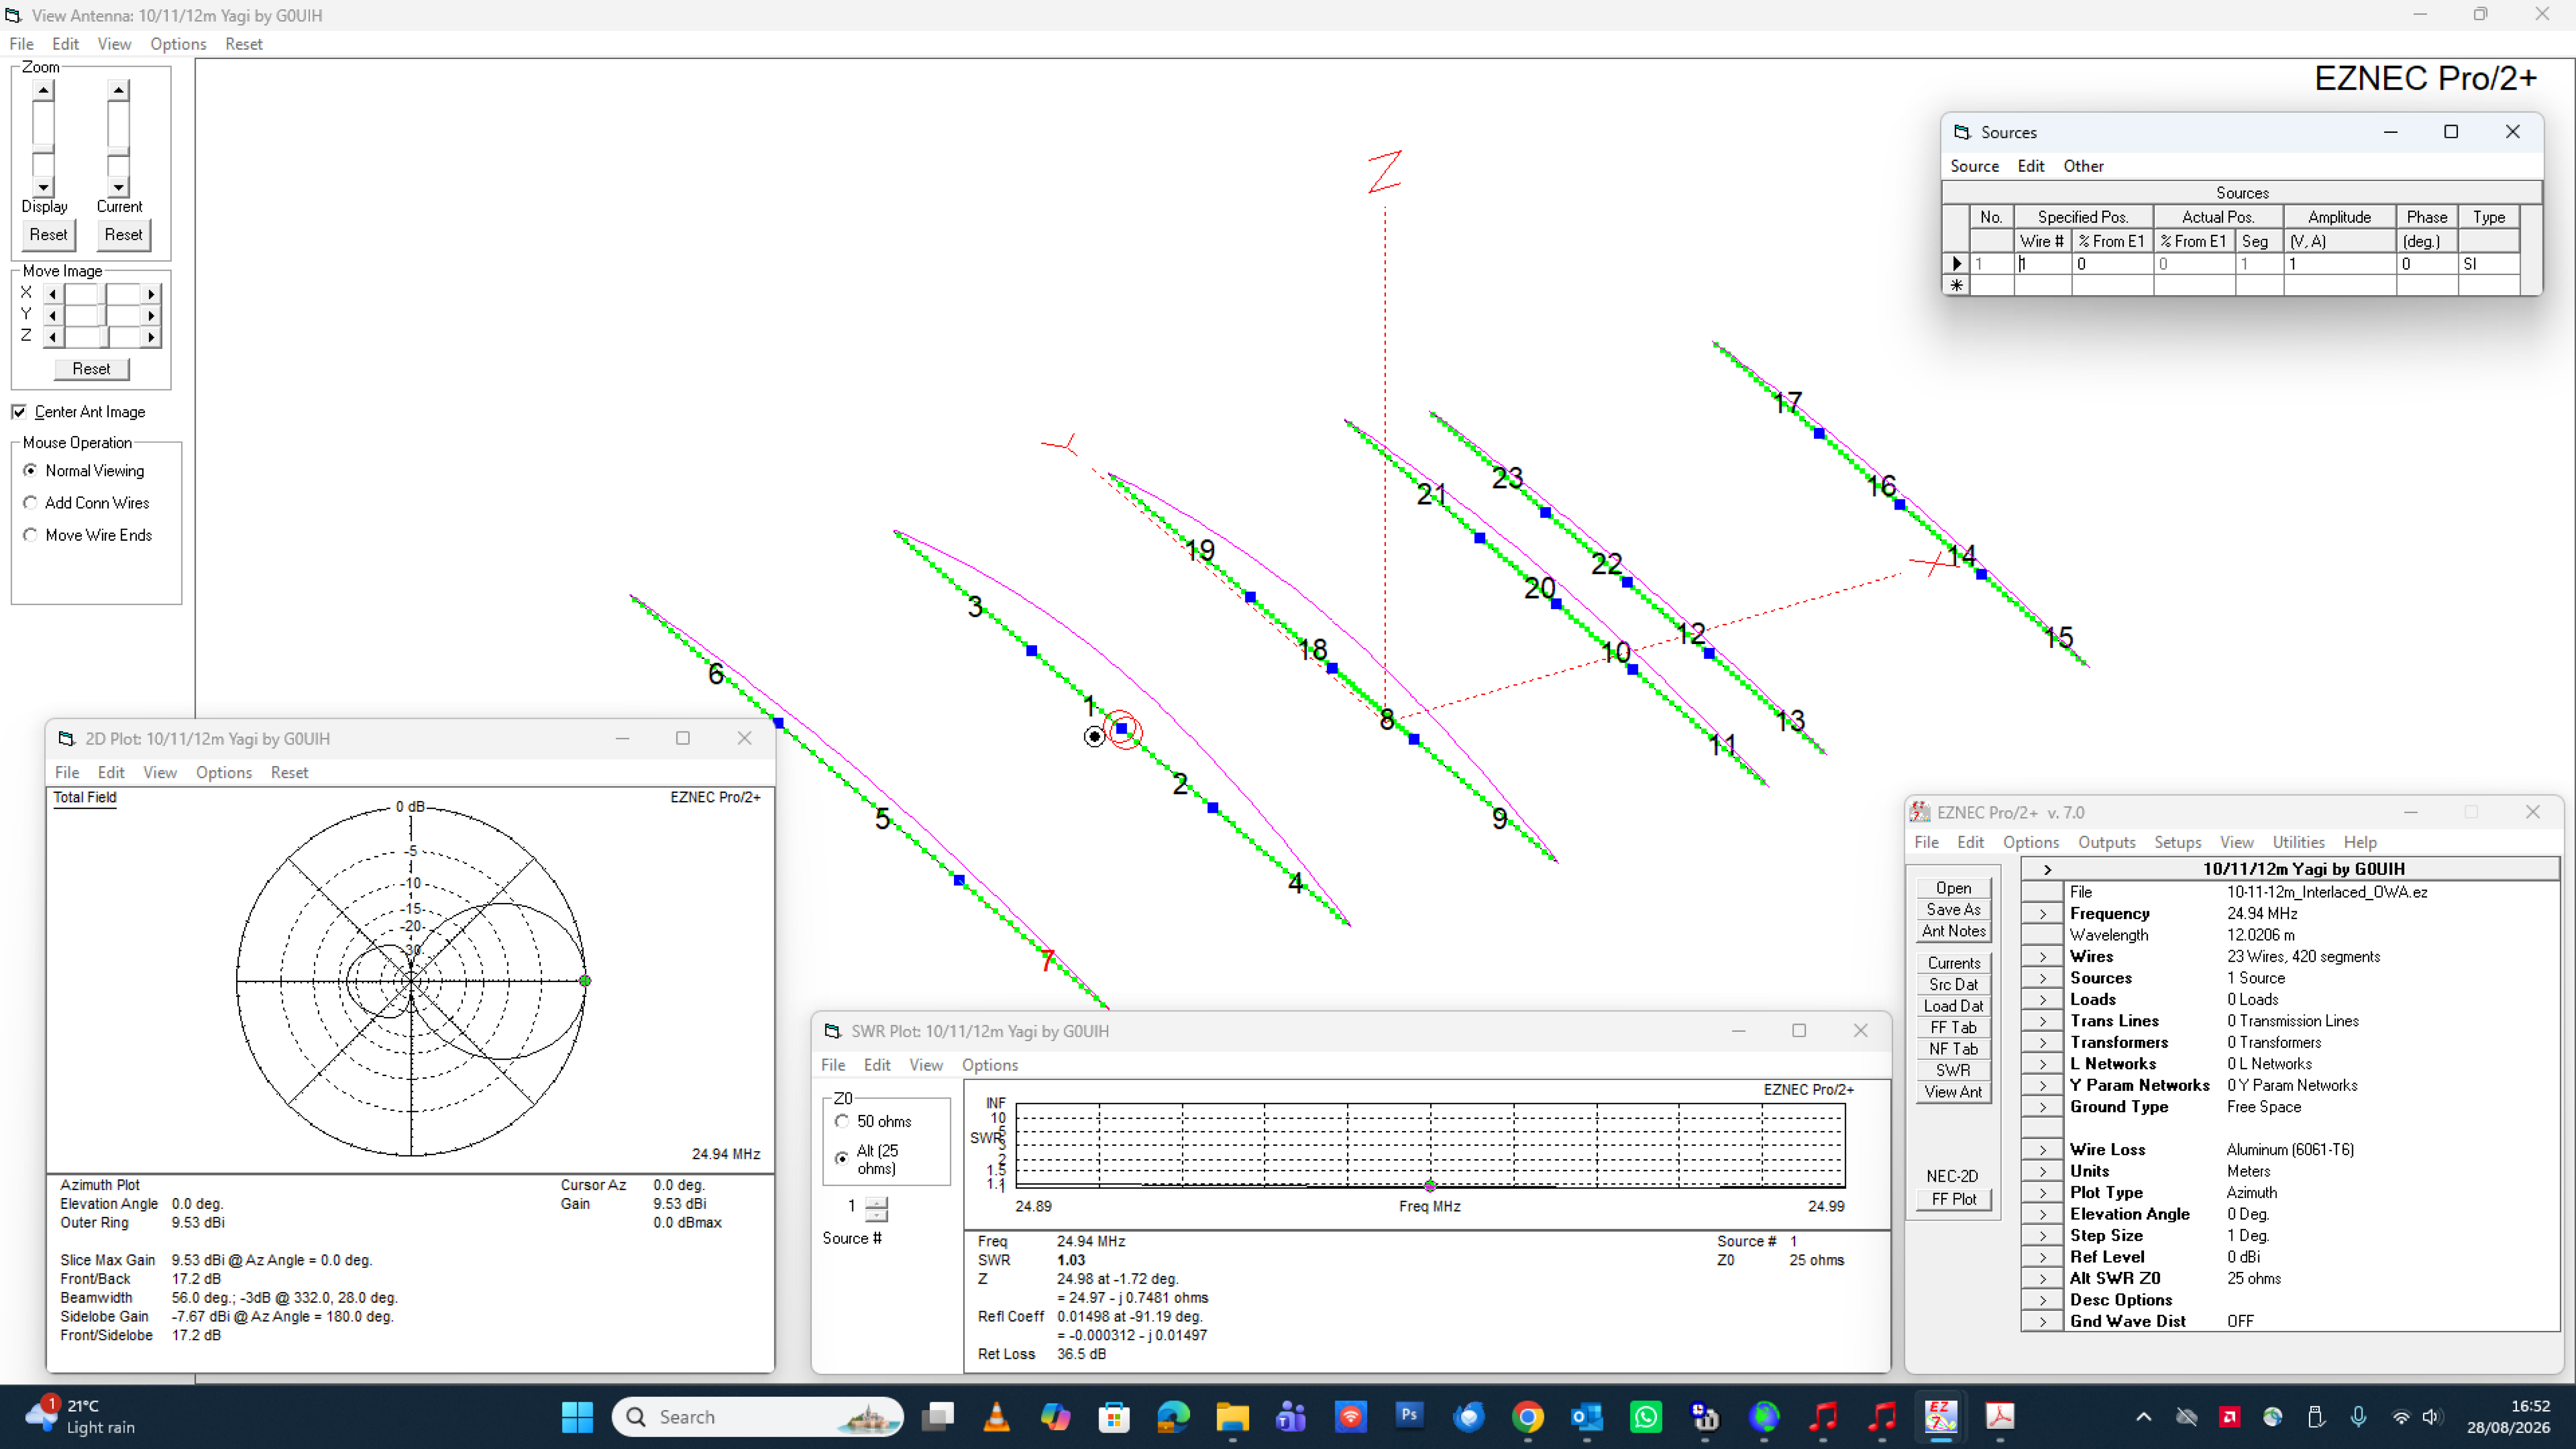Click the FF Plot button
The width and height of the screenshot is (2576, 1449).
(1953, 1200)
